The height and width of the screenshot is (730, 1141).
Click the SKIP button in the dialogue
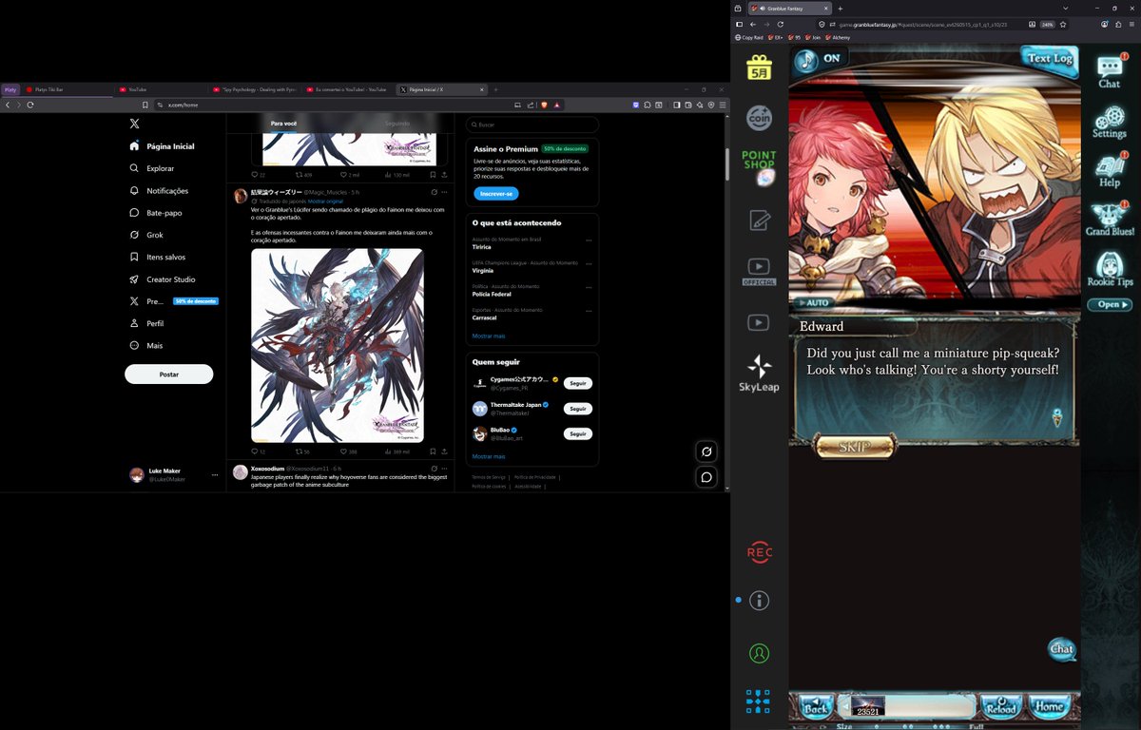click(855, 447)
